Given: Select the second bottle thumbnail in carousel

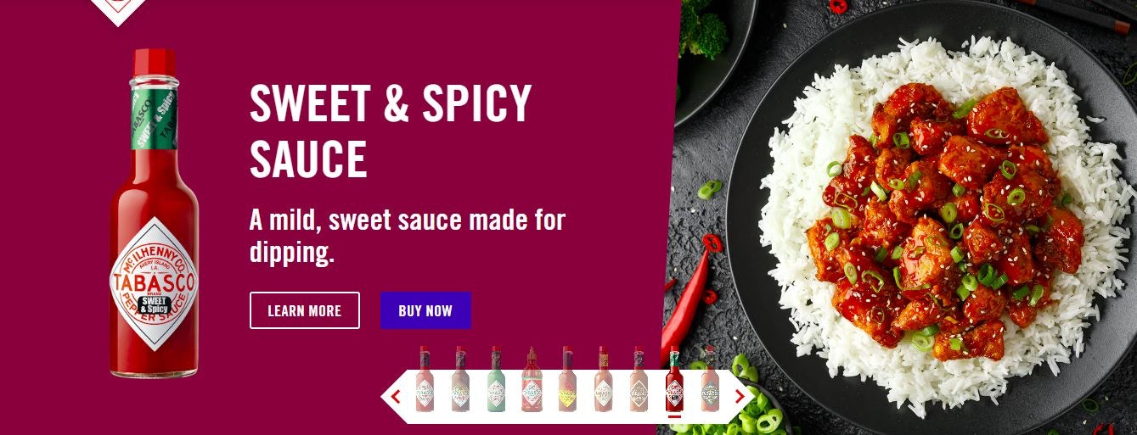Looking at the screenshot, I should (x=460, y=379).
